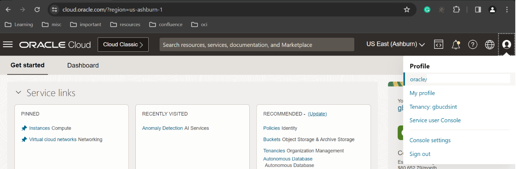Switch to the Dashboard tab
Image resolution: width=516 pixels, height=169 pixels.
click(83, 65)
